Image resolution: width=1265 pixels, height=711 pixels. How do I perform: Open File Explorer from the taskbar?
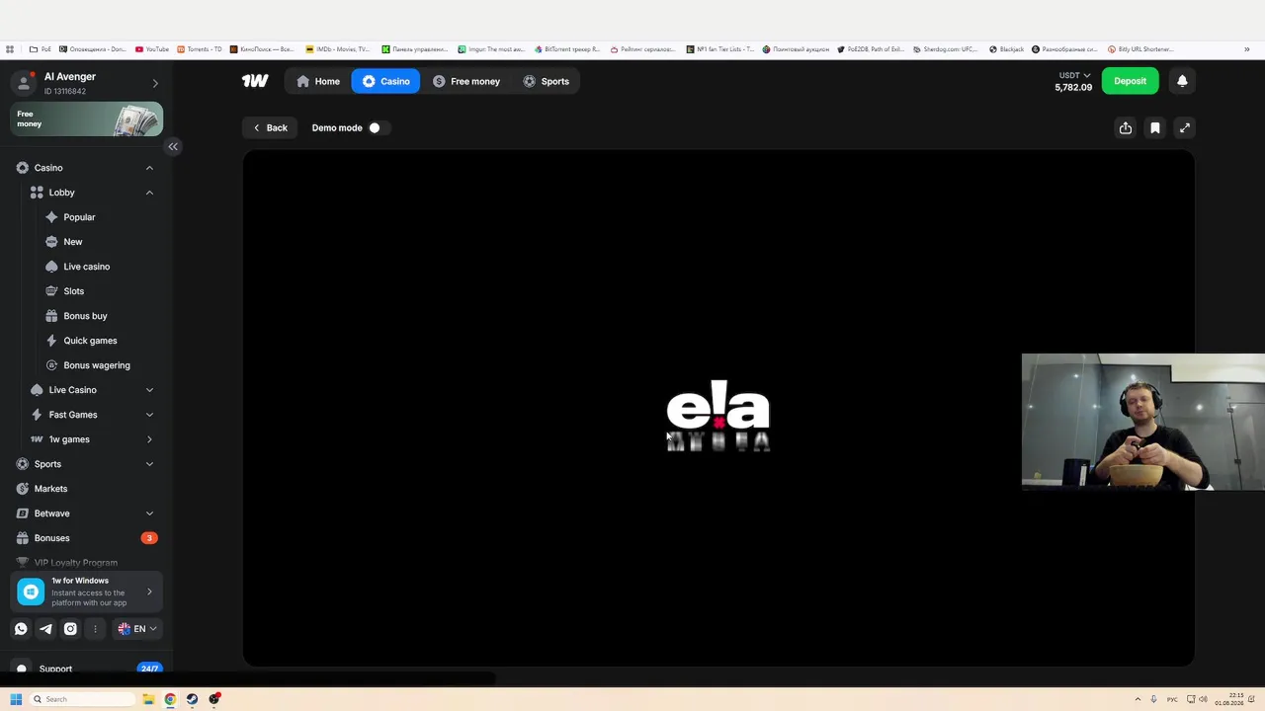pyautogui.click(x=148, y=699)
